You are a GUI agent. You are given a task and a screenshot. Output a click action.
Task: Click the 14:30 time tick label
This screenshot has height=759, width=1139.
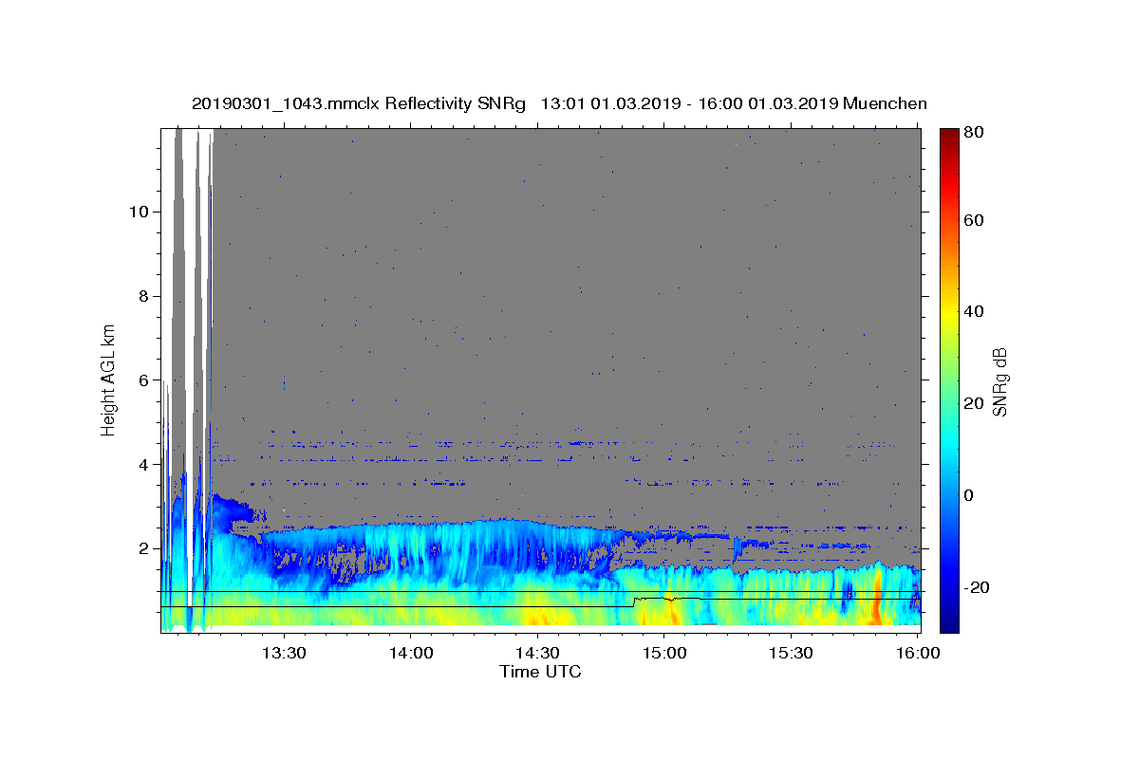537,653
